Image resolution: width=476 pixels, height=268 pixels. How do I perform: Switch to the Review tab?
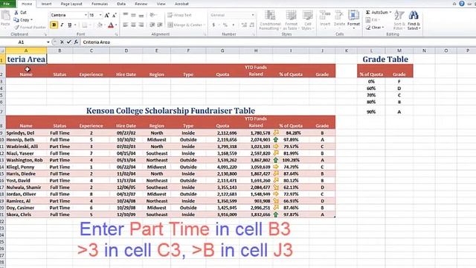[x=141, y=4]
